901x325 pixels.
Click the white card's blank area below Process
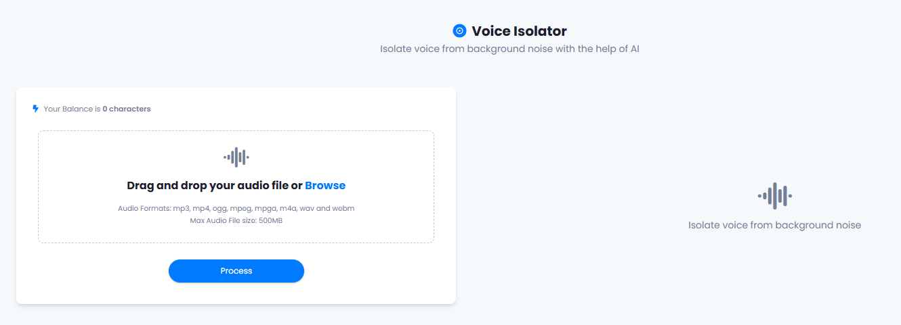[236, 293]
